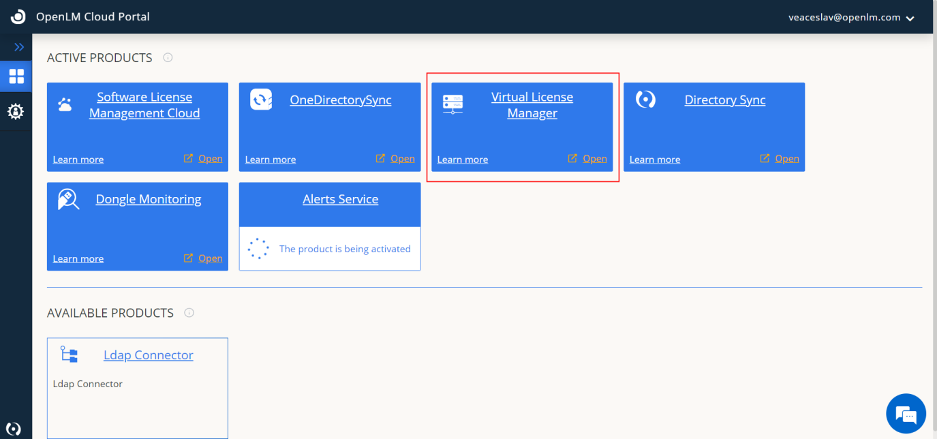The height and width of the screenshot is (439, 937).
Task: Click Open on Dongle Monitoring tile
Action: pyautogui.click(x=210, y=258)
